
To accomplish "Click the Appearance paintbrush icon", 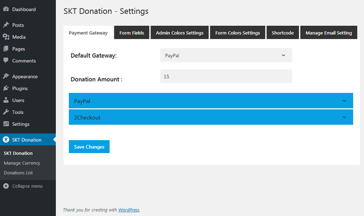I will (x=6, y=76).
